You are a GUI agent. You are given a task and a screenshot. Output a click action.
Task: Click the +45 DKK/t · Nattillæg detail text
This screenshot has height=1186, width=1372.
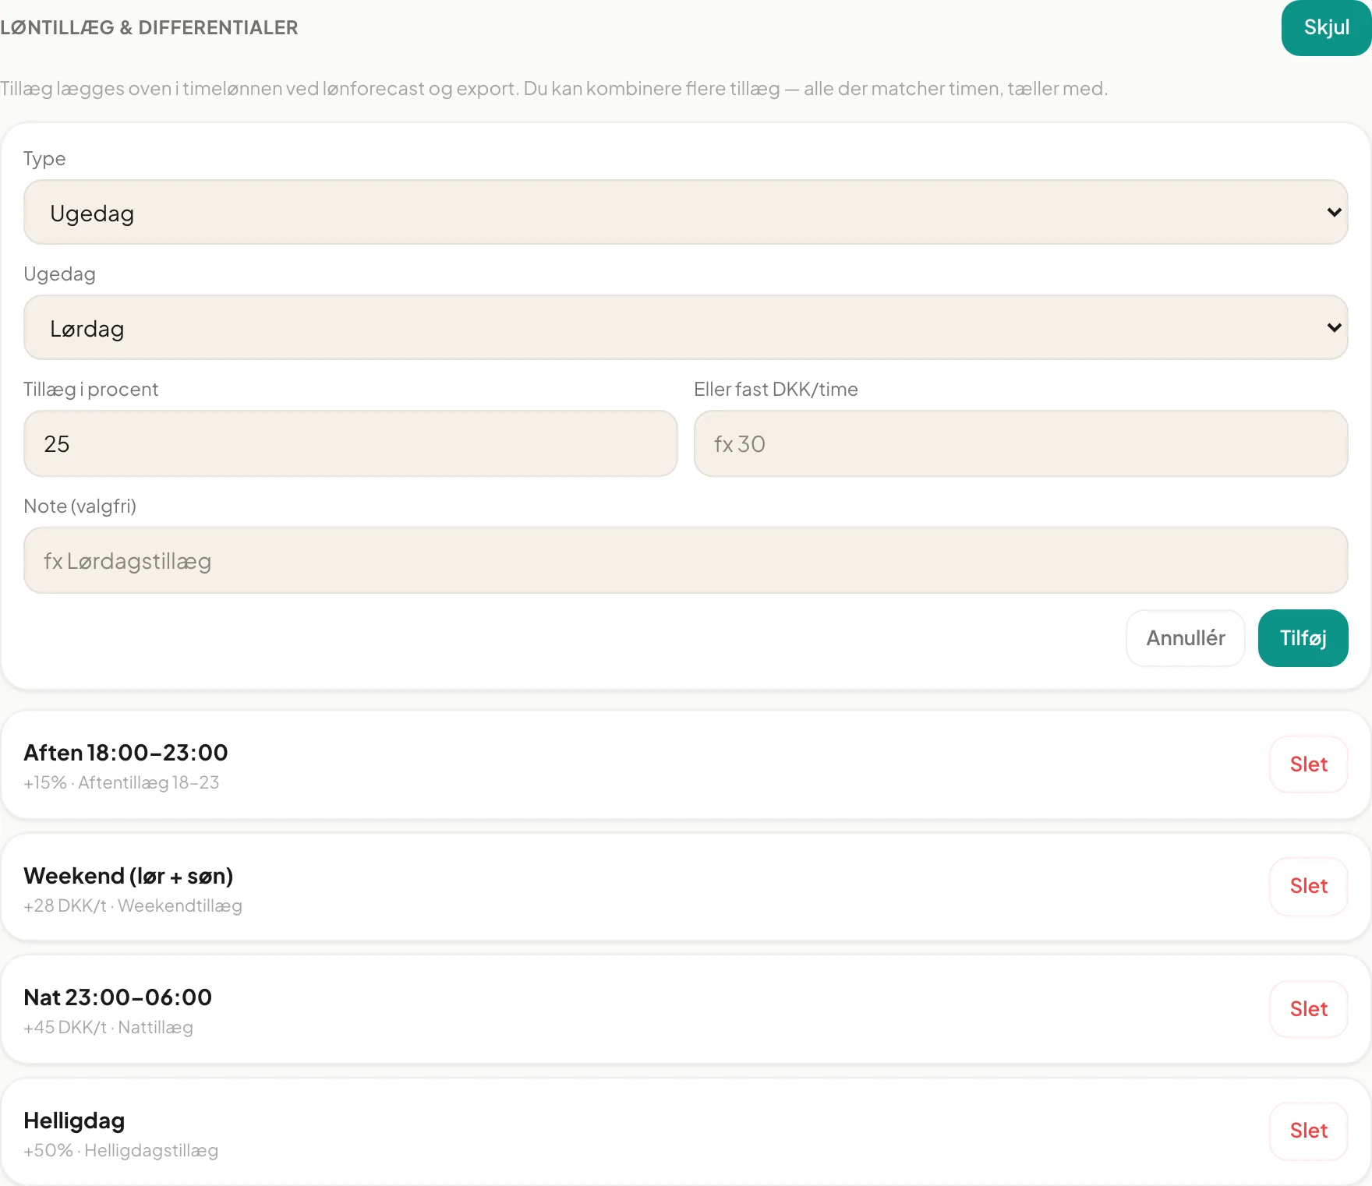pyautogui.click(x=108, y=1027)
